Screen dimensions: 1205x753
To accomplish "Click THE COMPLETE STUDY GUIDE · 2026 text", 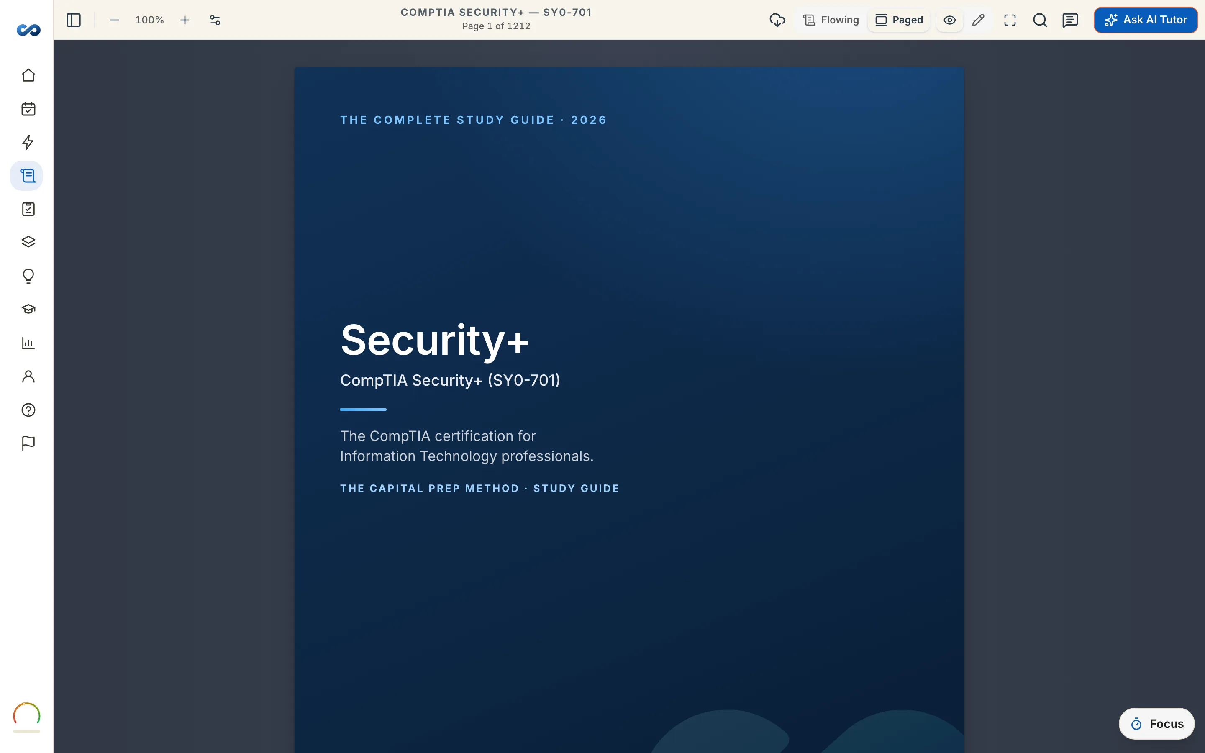I will click(474, 120).
